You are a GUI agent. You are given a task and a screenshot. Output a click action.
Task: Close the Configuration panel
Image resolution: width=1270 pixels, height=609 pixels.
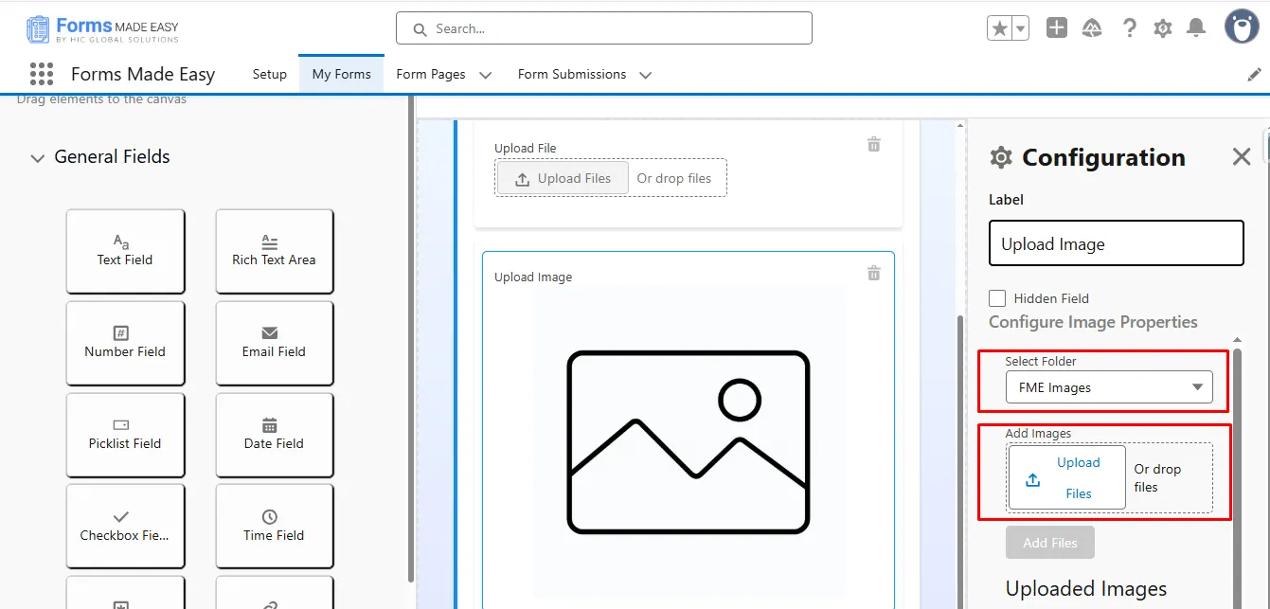pos(1241,157)
